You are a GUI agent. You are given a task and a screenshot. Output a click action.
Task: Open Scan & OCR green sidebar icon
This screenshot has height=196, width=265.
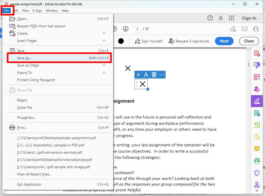point(257,161)
